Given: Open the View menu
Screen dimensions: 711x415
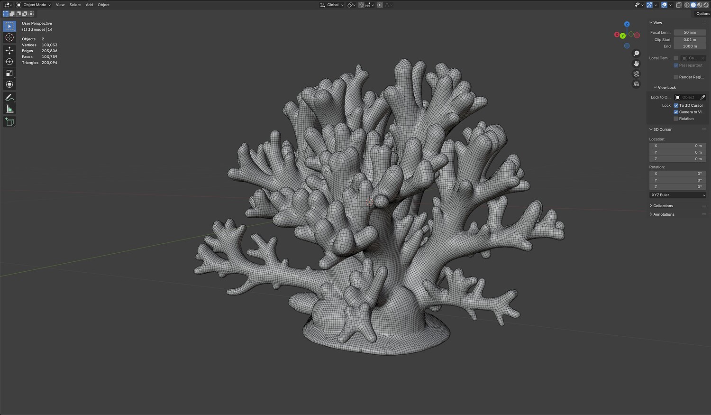Looking at the screenshot, I should click(x=60, y=5).
